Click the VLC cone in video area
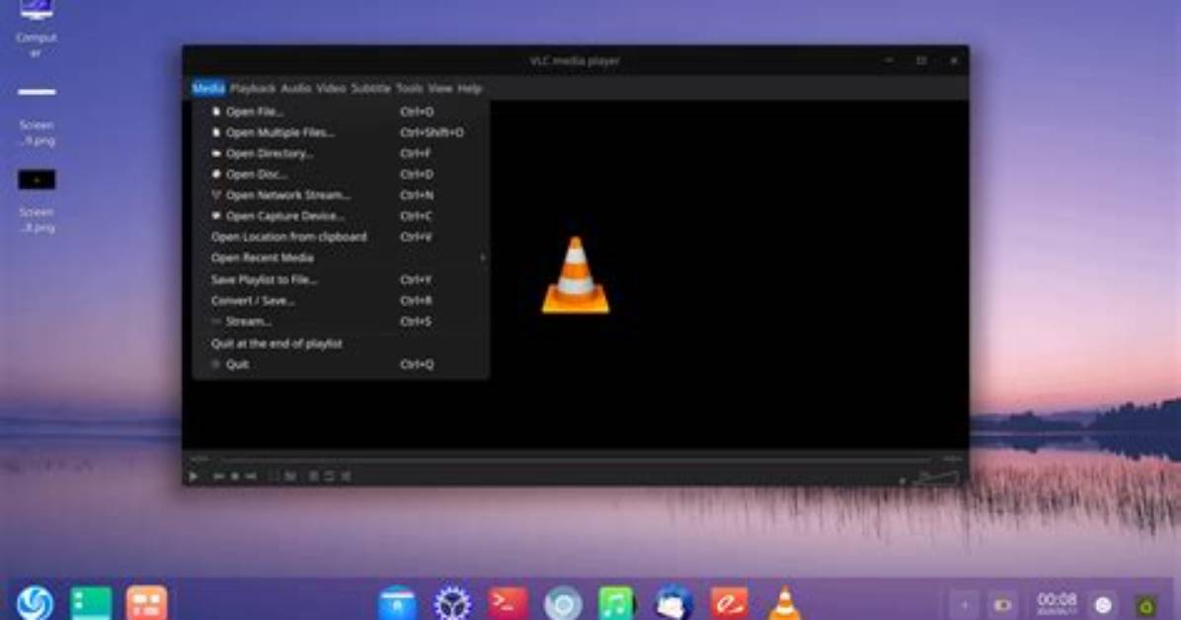 tap(576, 275)
